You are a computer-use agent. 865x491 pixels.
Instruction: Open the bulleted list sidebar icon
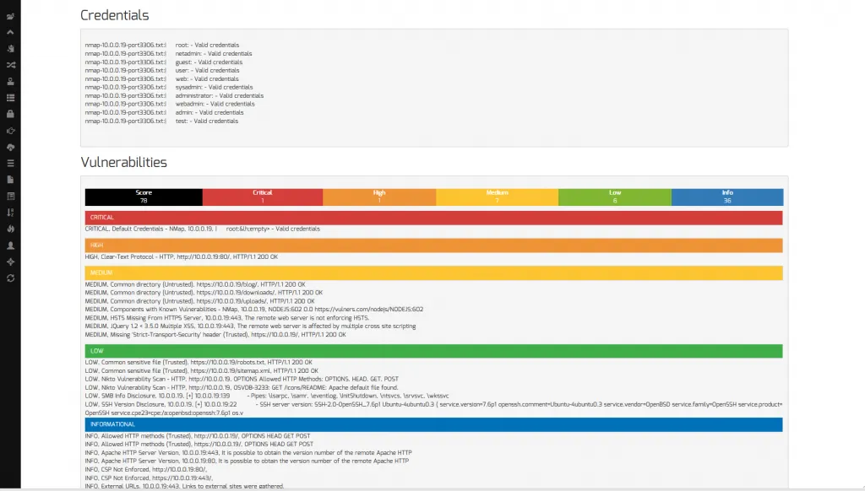point(10,98)
